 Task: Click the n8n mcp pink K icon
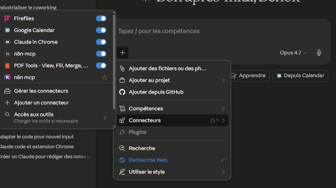(7, 77)
